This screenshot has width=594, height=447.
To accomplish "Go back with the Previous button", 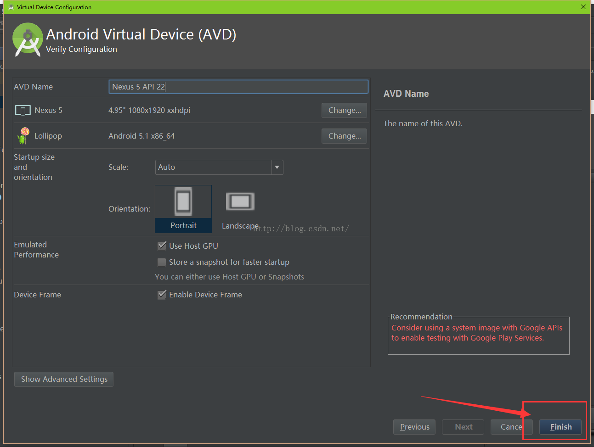I will [x=414, y=427].
